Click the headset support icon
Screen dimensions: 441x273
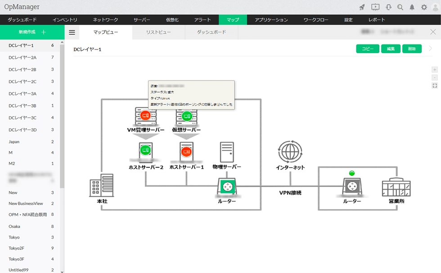[x=388, y=7]
